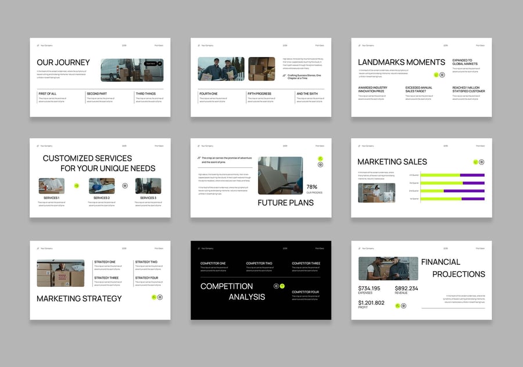
Task: Click the 78% progress figure
Action: click(x=312, y=186)
